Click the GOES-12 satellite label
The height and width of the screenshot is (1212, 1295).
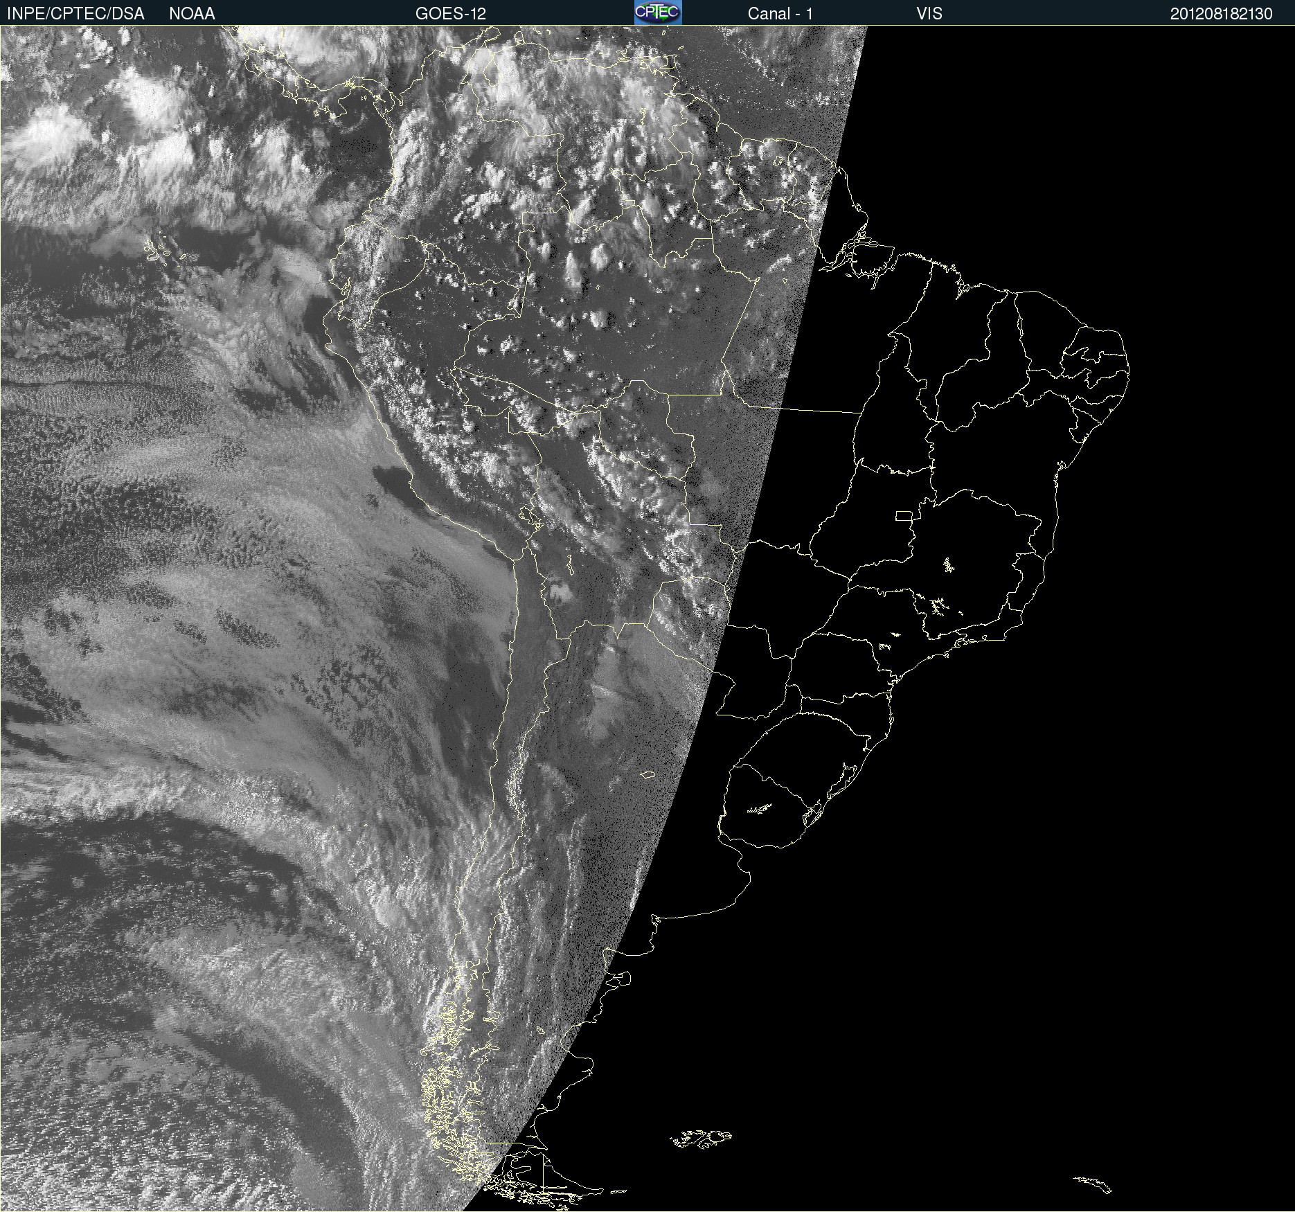451,14
